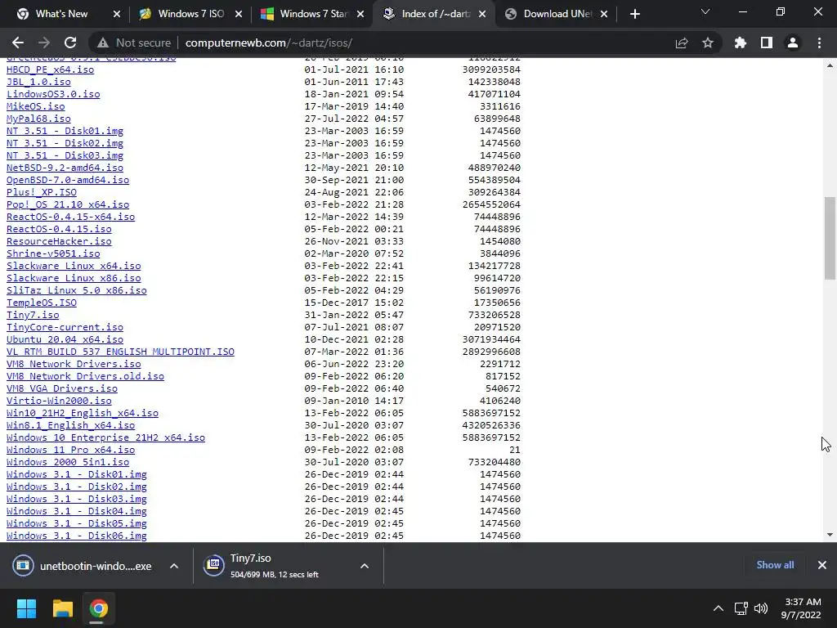This screenshot has width=837, height=628.
Task: Open the Extensions puzzle icon
Action: click(x=741, y=43)
